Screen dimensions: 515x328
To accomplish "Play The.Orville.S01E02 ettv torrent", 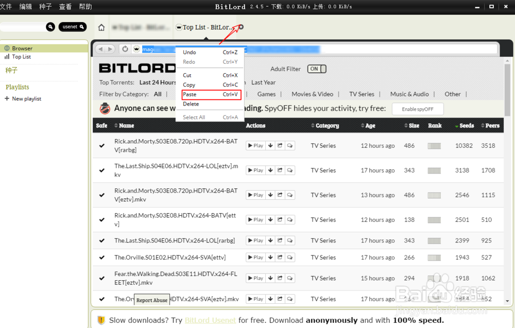I will coord(255,257).
